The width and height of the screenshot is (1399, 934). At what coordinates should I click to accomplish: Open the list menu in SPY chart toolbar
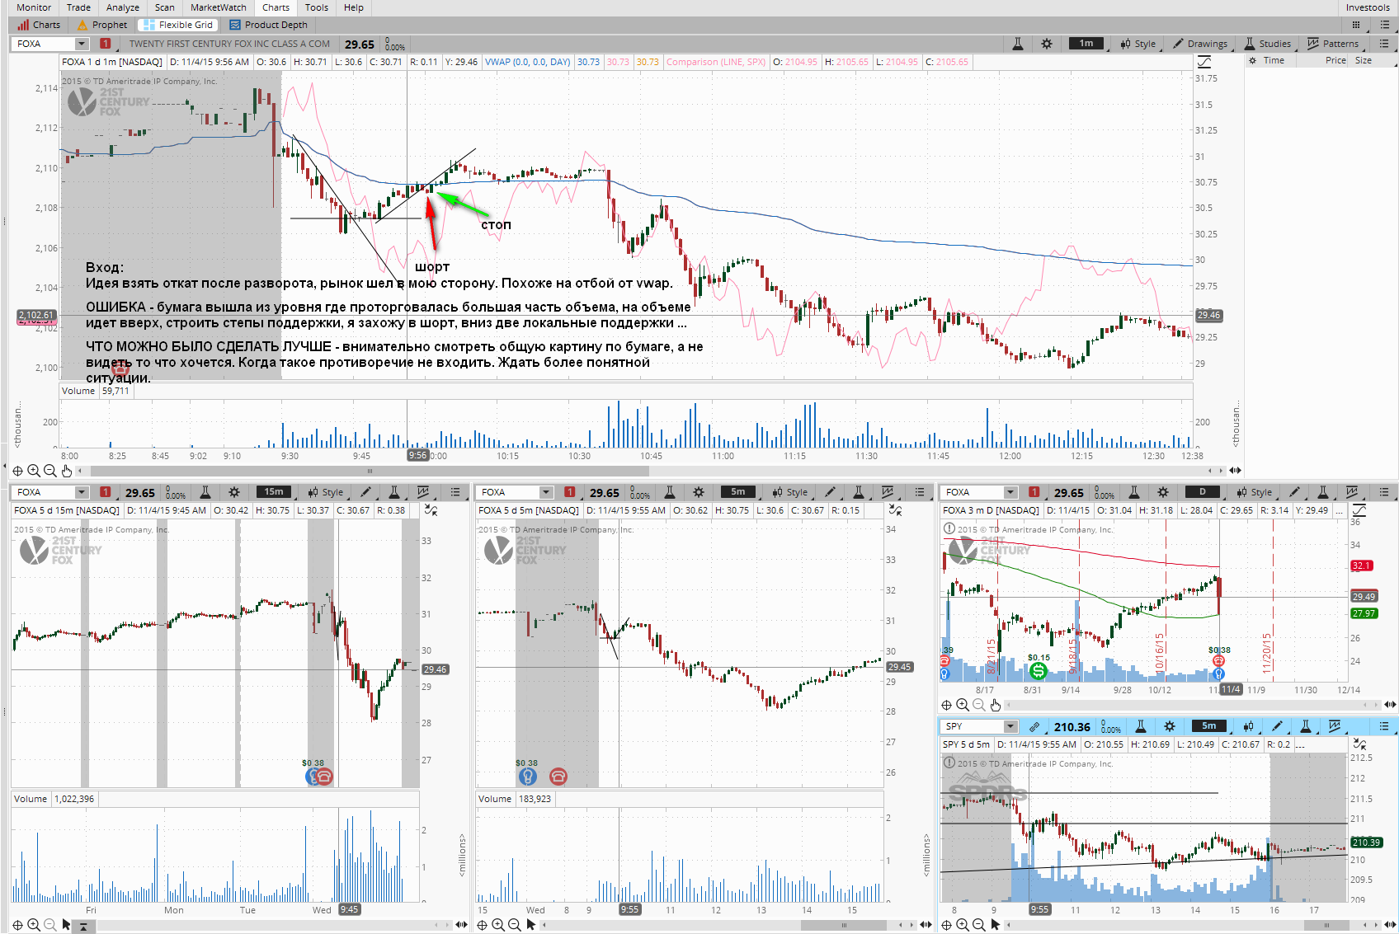click(1384, 726)
